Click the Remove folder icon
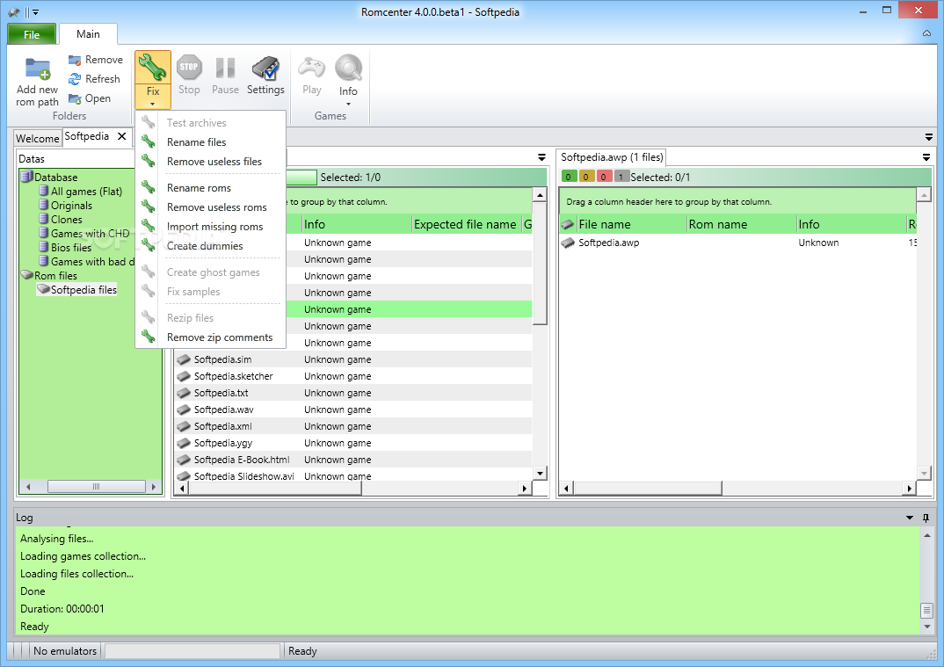This screenshot has width=944, height=667. (75, 60)
